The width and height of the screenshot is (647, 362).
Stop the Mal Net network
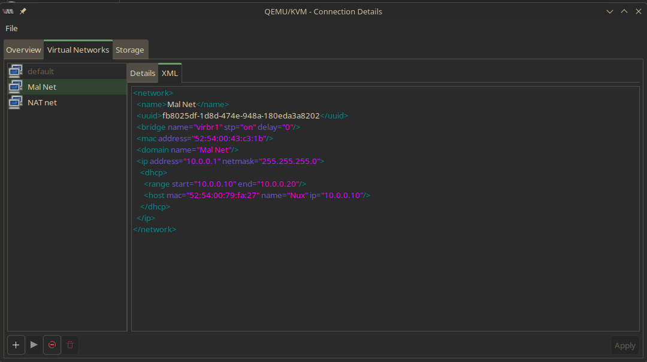tap(52, 345)
